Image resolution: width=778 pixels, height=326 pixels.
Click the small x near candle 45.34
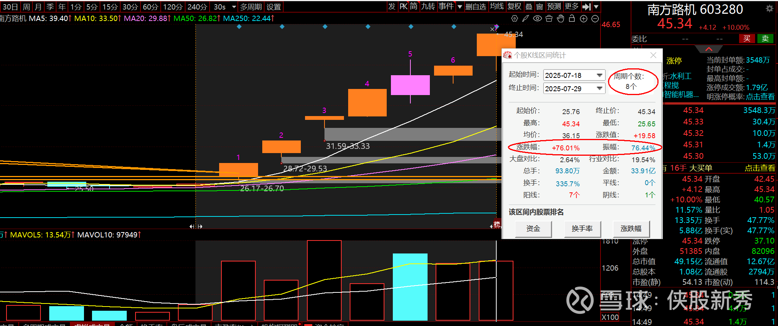(x=492, y=29)
